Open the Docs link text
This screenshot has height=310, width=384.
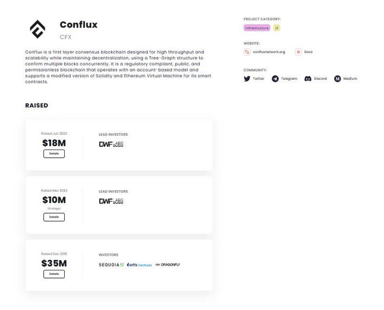(x=308, y=52)
